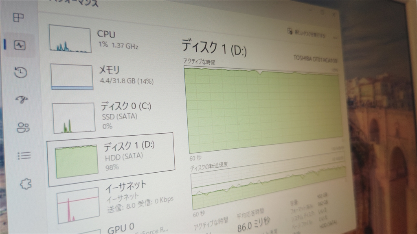This screenshot has width=417, height=234.
Task: Open the Processes page icon in sidebar
Action: point(18,17)
